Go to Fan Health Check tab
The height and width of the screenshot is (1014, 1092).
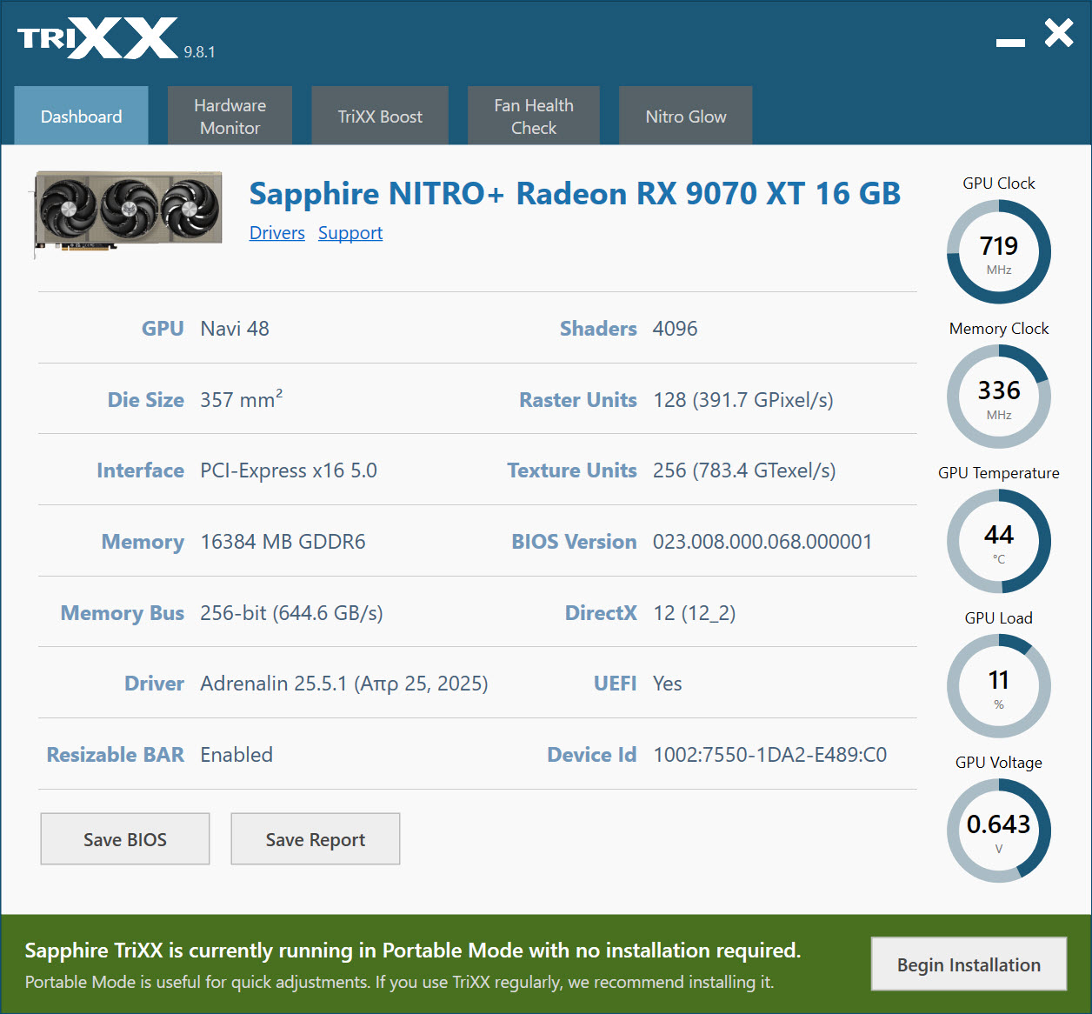(534, 116)
